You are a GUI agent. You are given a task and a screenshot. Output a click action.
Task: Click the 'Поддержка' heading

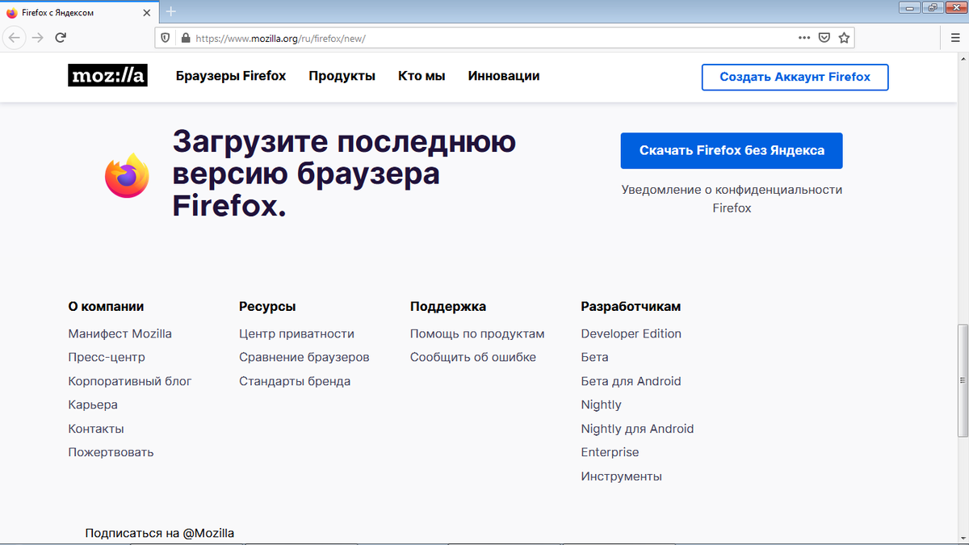tap(448, 307)
